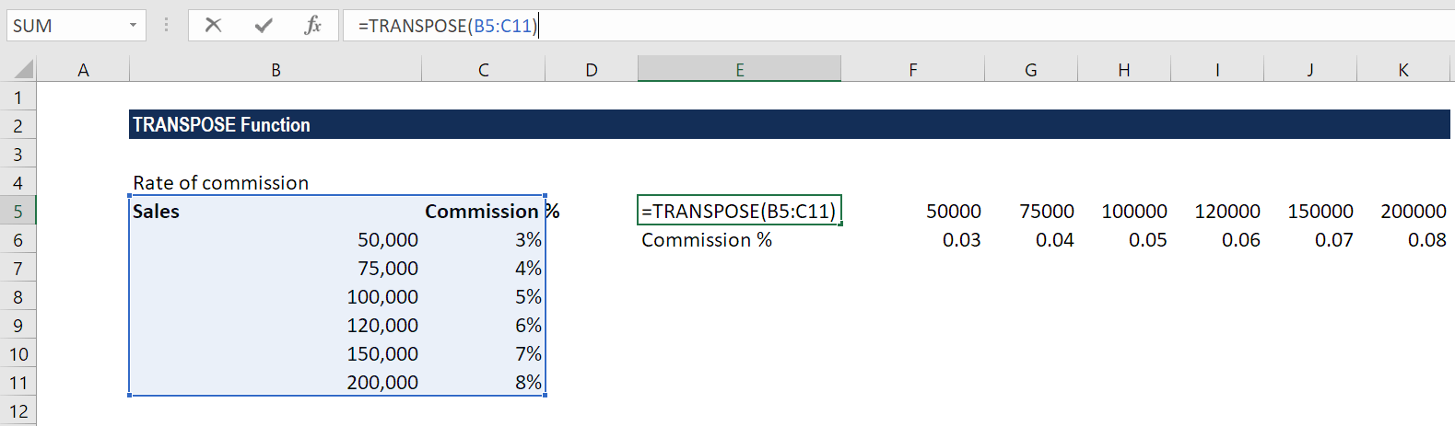Click the TRANSPOSE Function title banner

coord(790,124)
